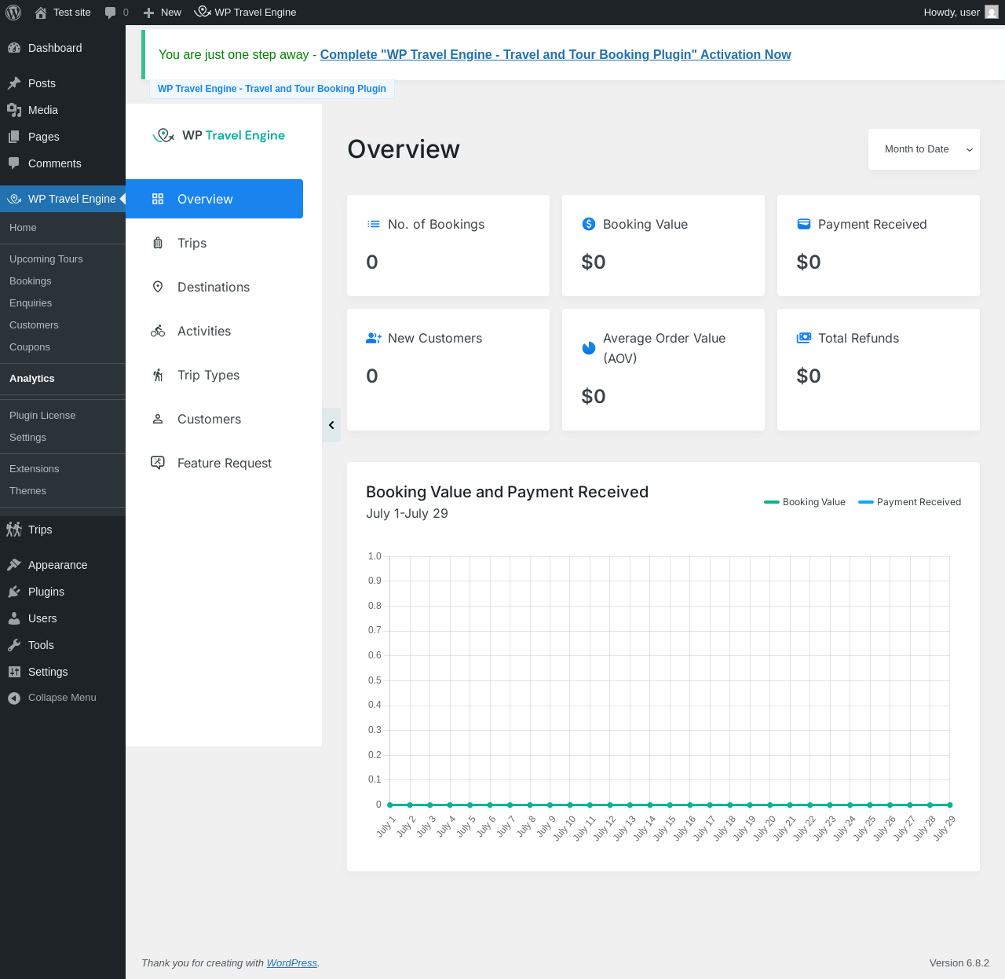
Task: Click the Average Order Value pie icon
Action: [x=589, y=348]
